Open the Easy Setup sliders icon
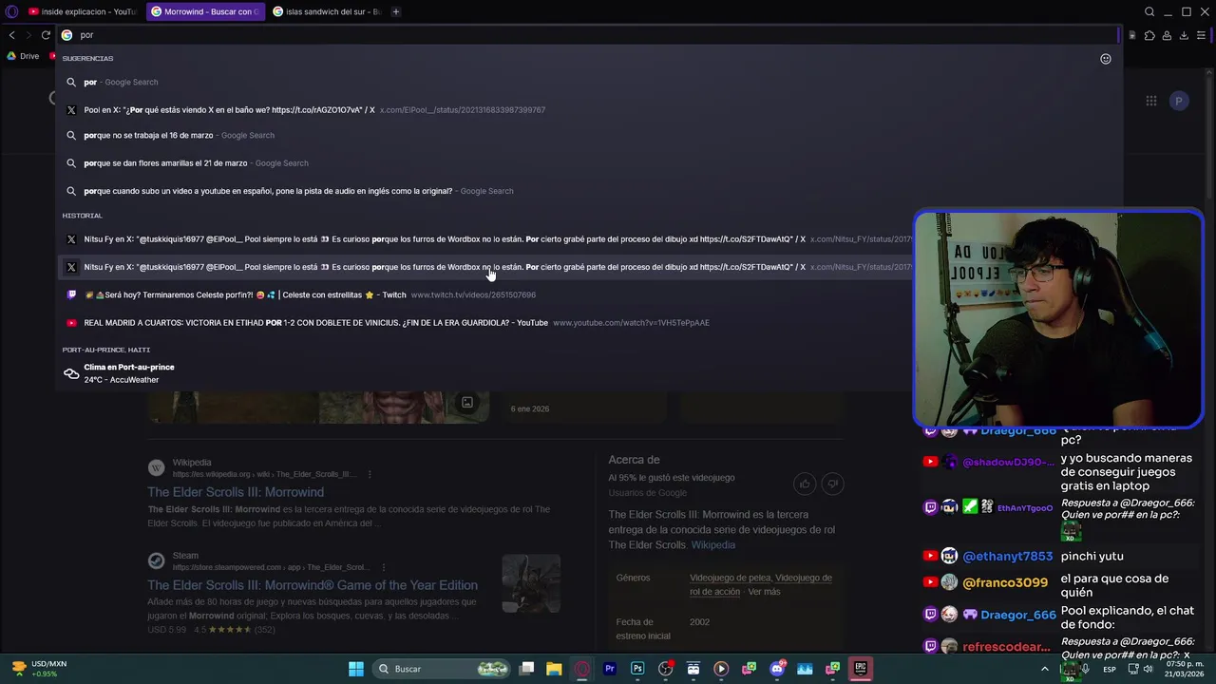 click(x=1201, y=35)
